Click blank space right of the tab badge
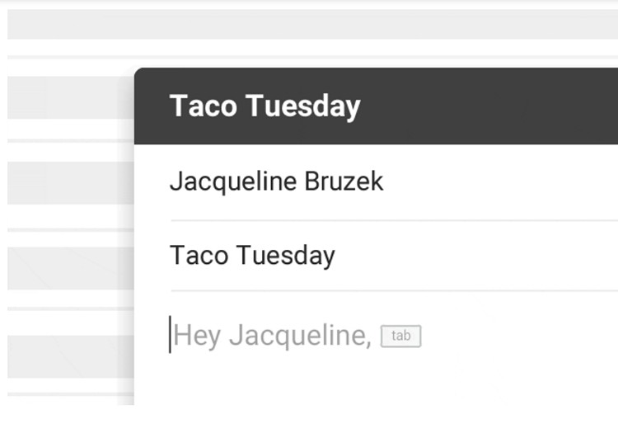Viewport: 618px width, 433px height. (519, 336)
